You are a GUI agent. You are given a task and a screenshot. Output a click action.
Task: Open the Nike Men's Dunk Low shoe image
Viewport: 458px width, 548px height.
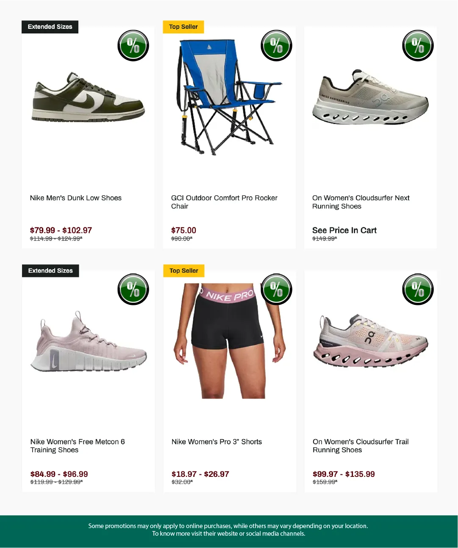tap(88, 97)
